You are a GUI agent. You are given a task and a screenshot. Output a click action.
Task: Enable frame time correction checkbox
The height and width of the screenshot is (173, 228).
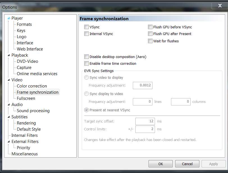point(86,63)
